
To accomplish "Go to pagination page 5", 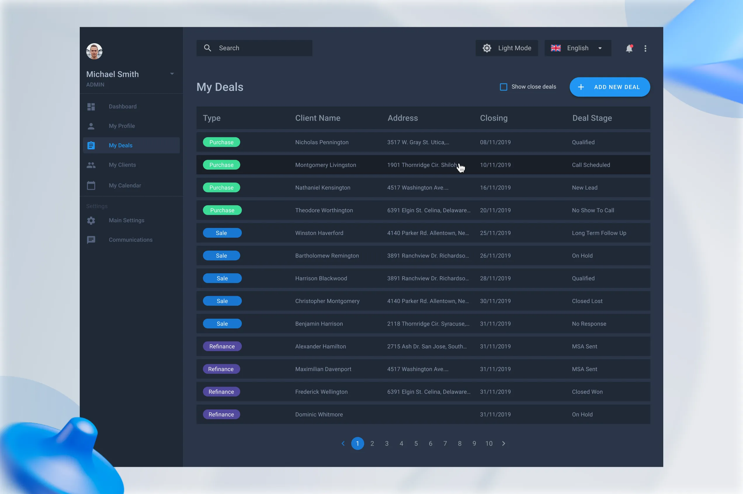I will 416,443.
